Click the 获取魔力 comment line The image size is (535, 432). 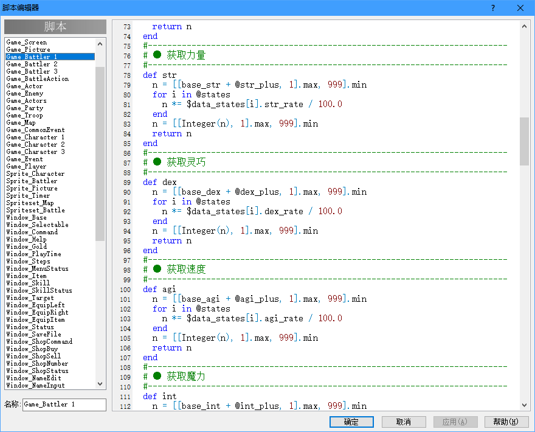pos(174,377)
